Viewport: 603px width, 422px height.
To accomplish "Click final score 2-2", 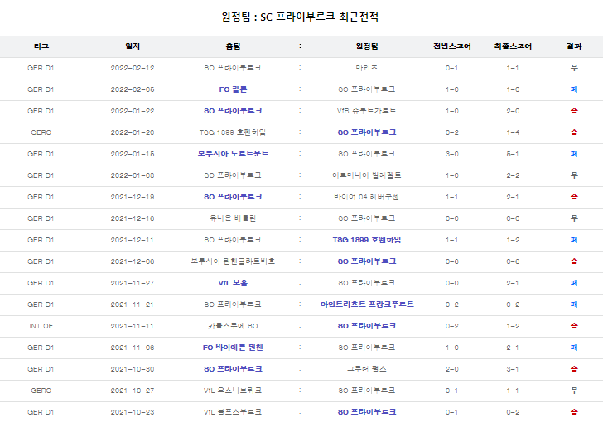I will (x=513, y=175).
